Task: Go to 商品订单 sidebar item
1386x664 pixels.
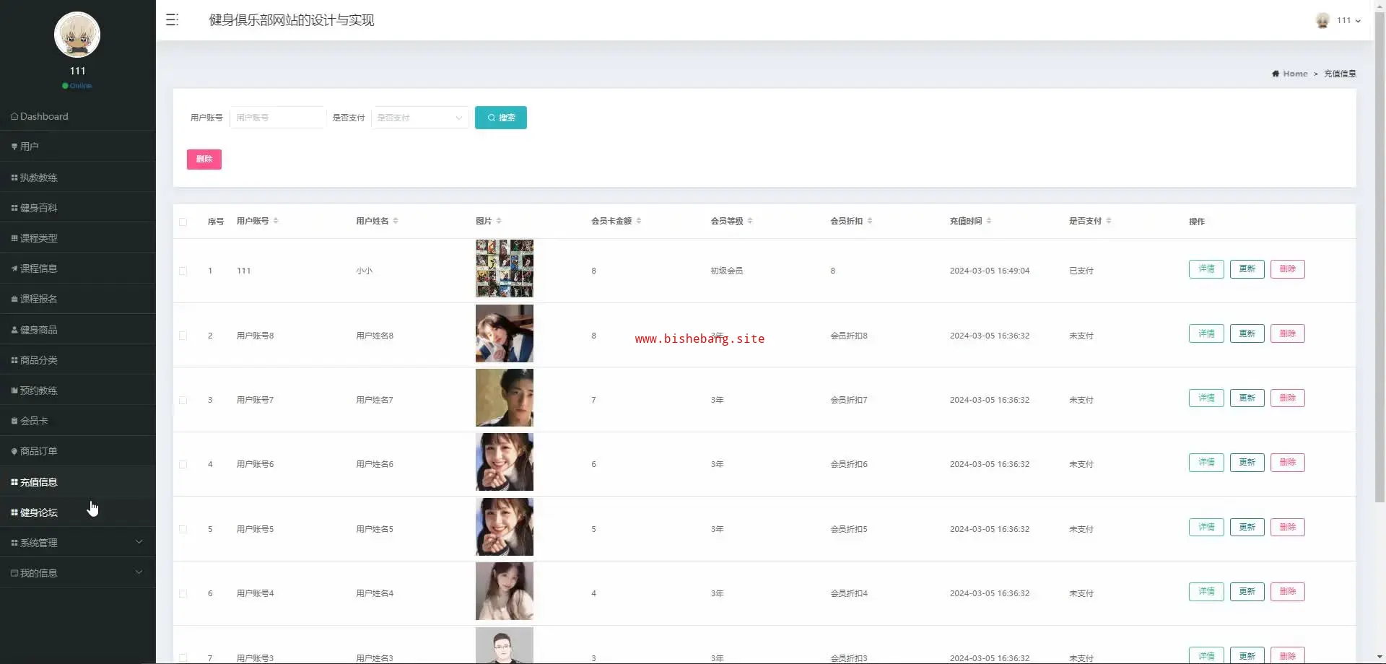Action: click(x=39, y=451)
